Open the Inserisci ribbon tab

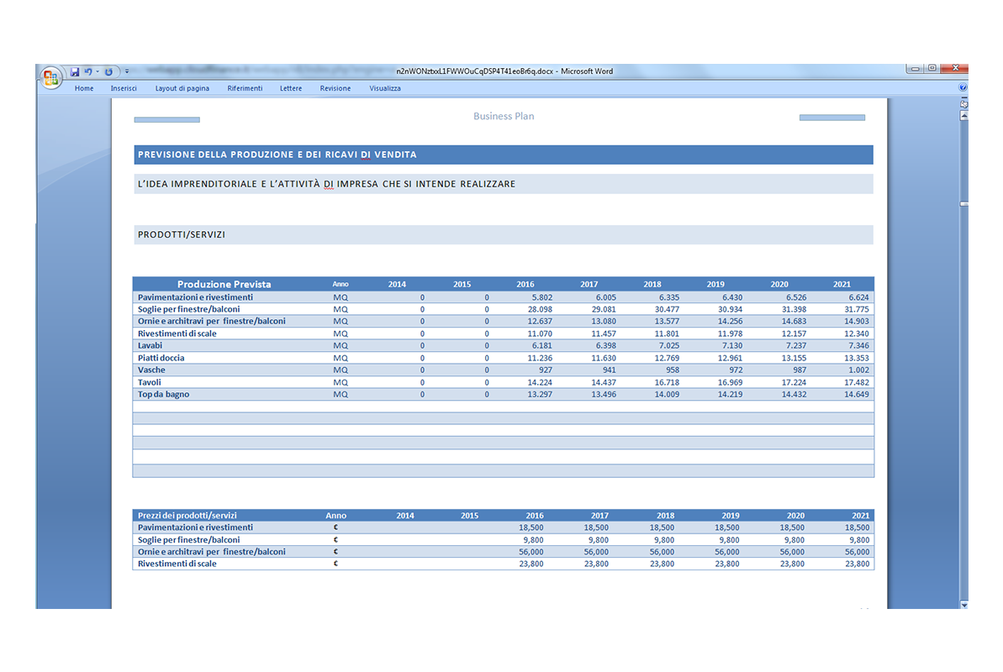[124, 88]
